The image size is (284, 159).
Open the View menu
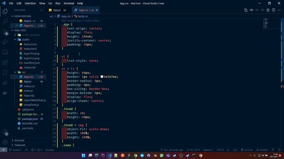point(42,3)
